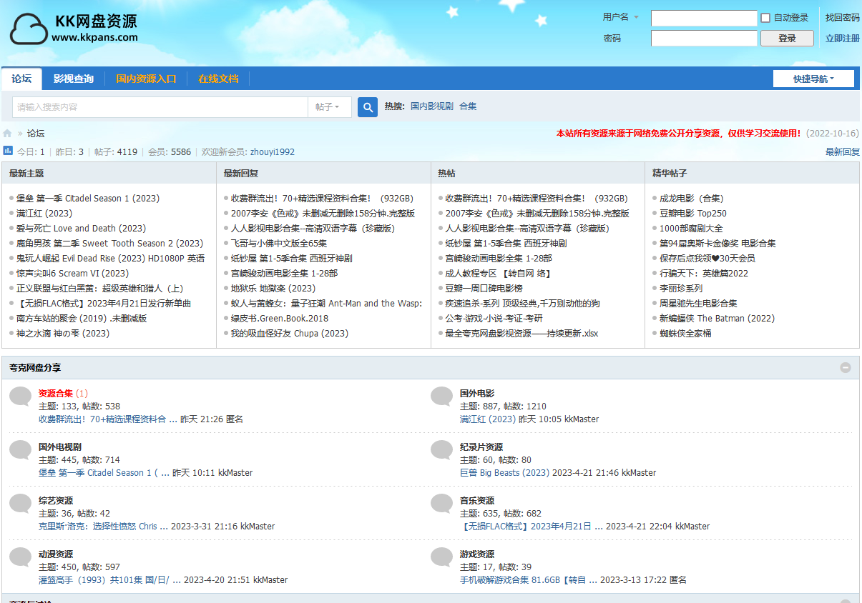862x603 pixels.
Task: Open the 影视查询 tab
Action: point(73,79)
